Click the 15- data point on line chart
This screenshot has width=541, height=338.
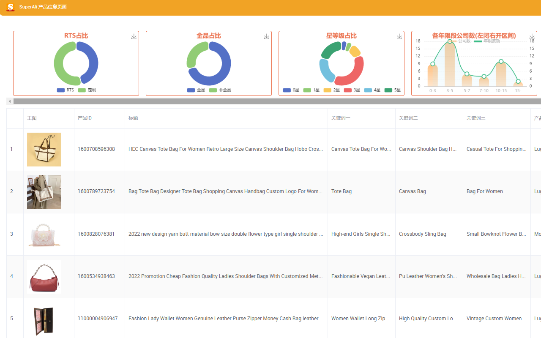pos(518,81)
